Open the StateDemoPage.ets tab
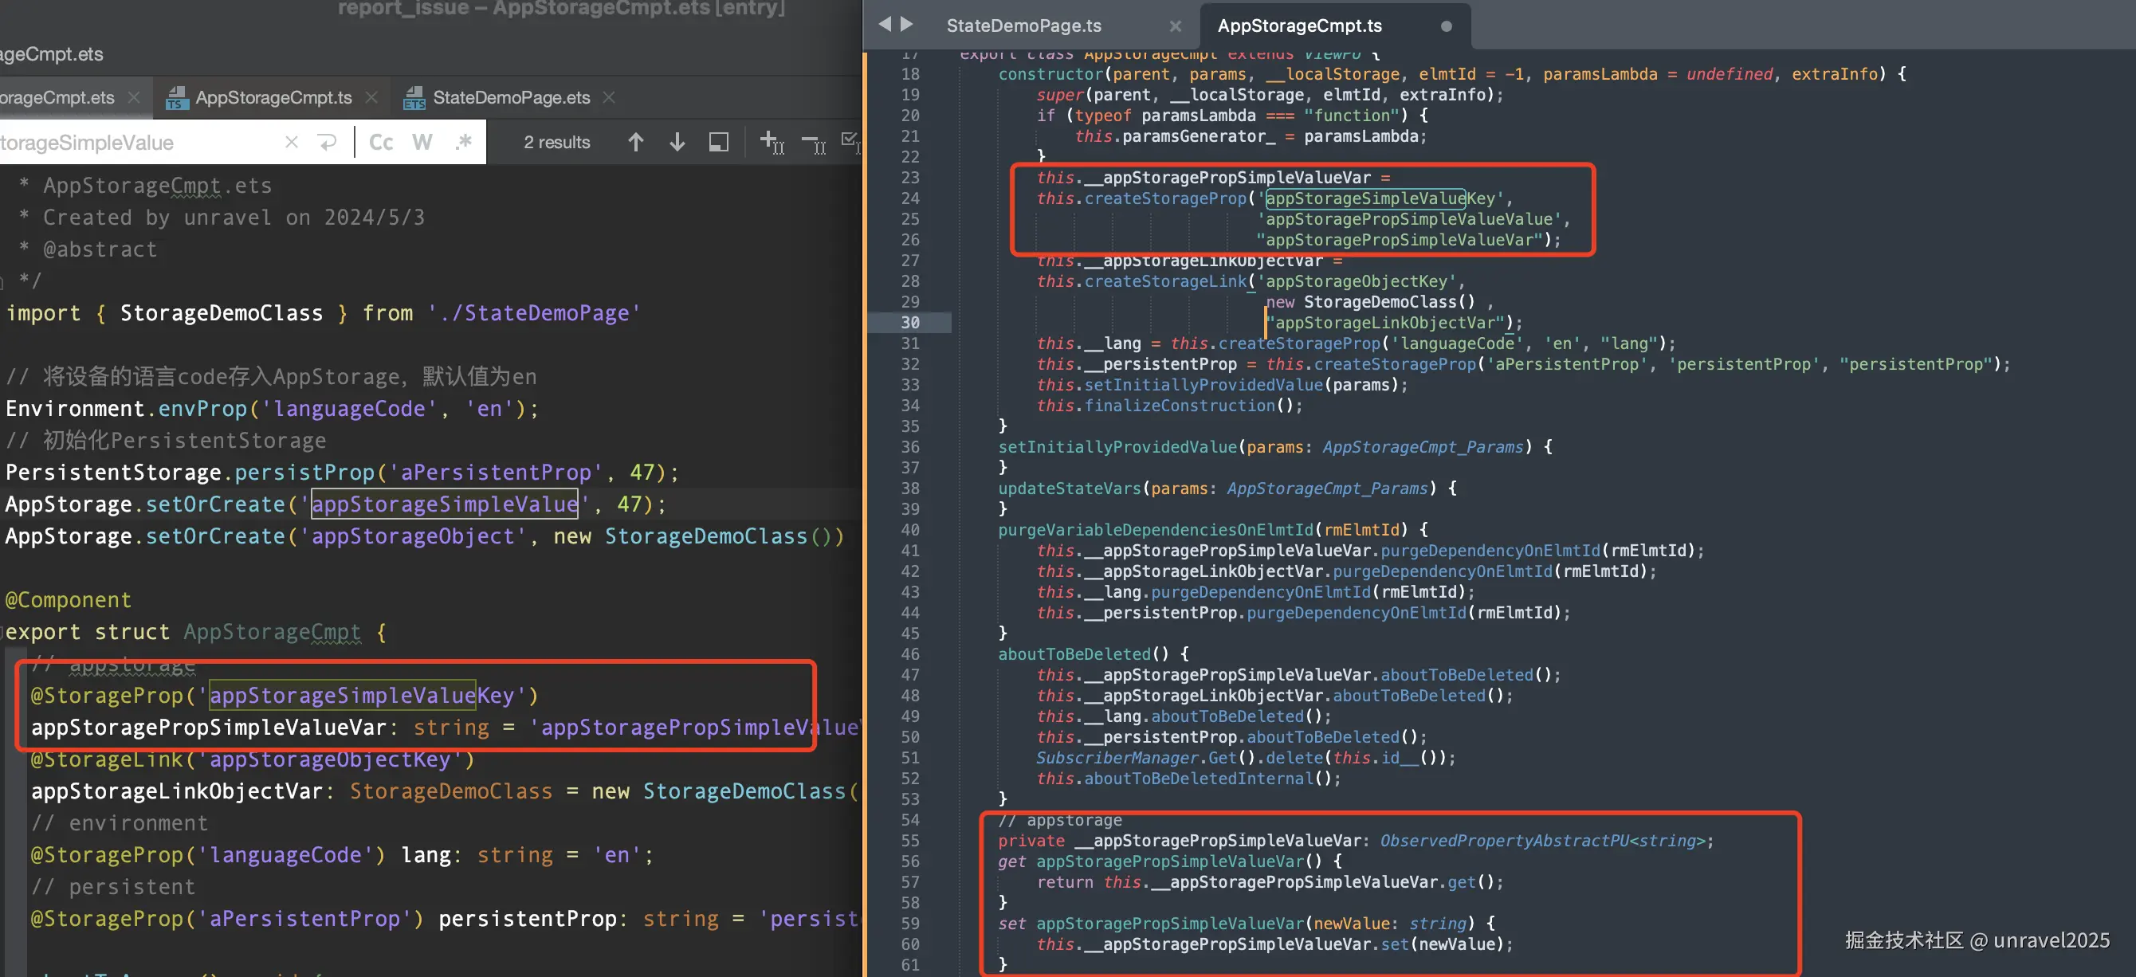 (x=511, y=97)
